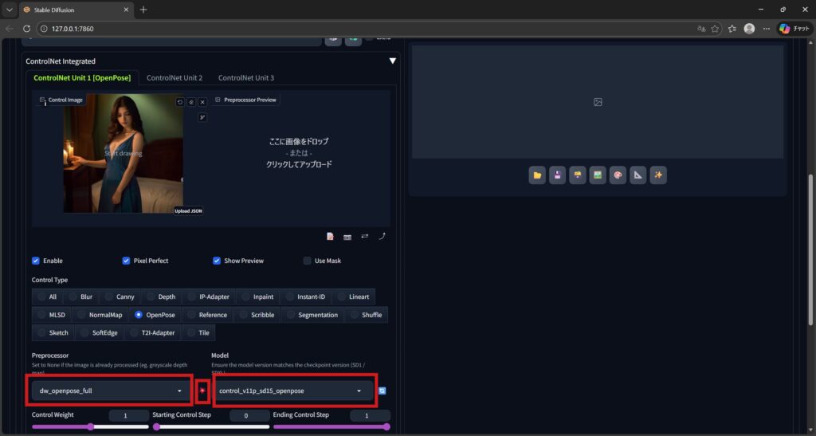Click the Control Weight slider handle

point(91,426)
